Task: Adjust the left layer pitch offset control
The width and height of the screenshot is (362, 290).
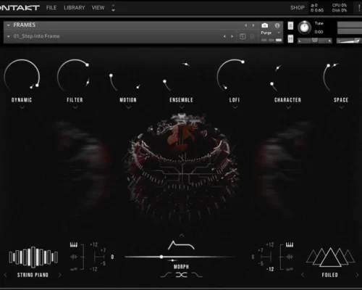Action: [99, 257]
